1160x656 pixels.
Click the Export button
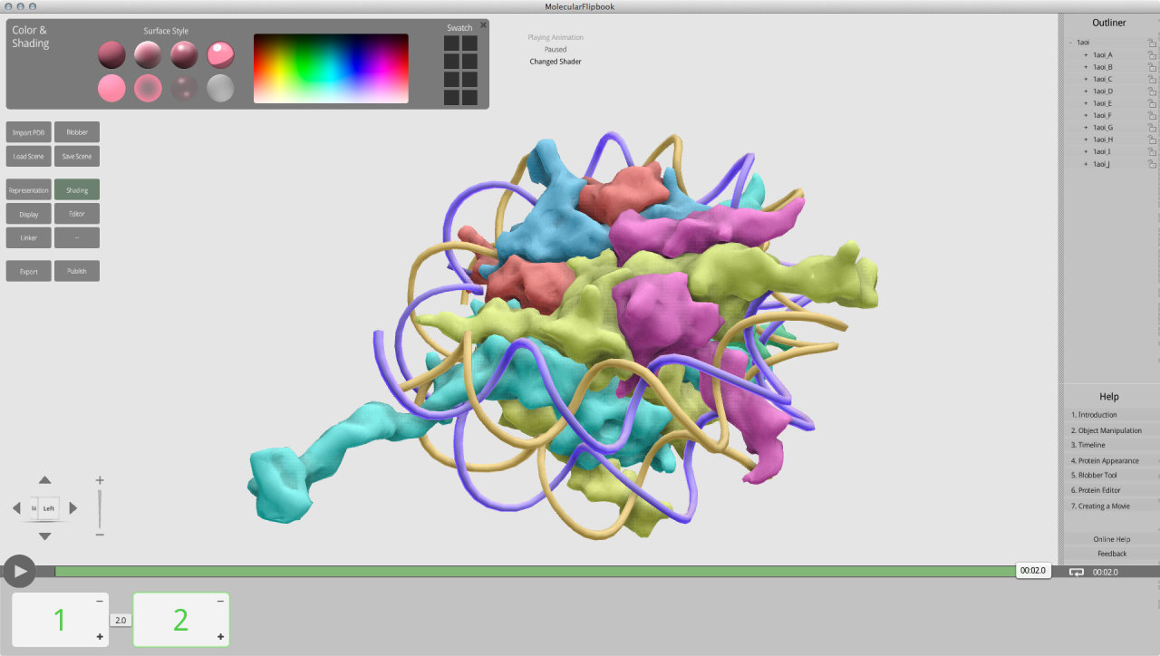pyautogui.click(x=28, y=271)
